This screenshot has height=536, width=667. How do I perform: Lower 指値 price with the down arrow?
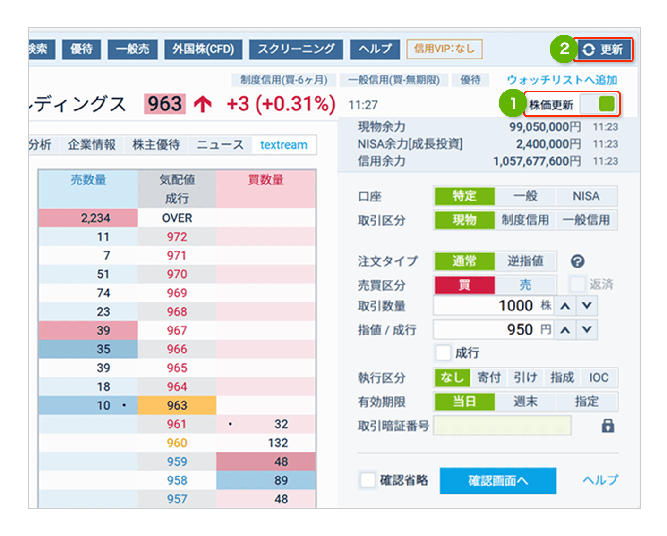coord(587,330)
